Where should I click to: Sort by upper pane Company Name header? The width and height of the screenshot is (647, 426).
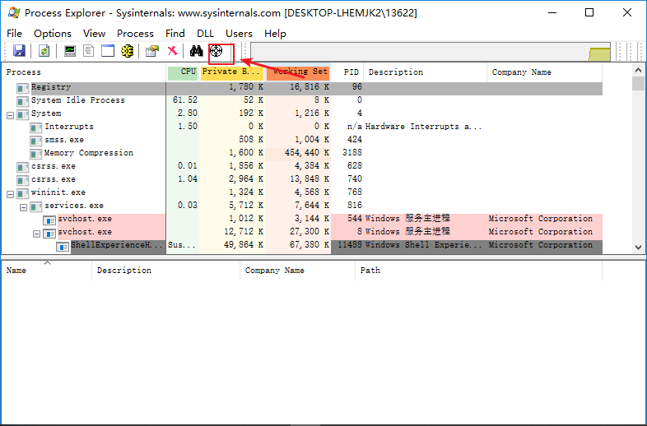pos(545,72)
